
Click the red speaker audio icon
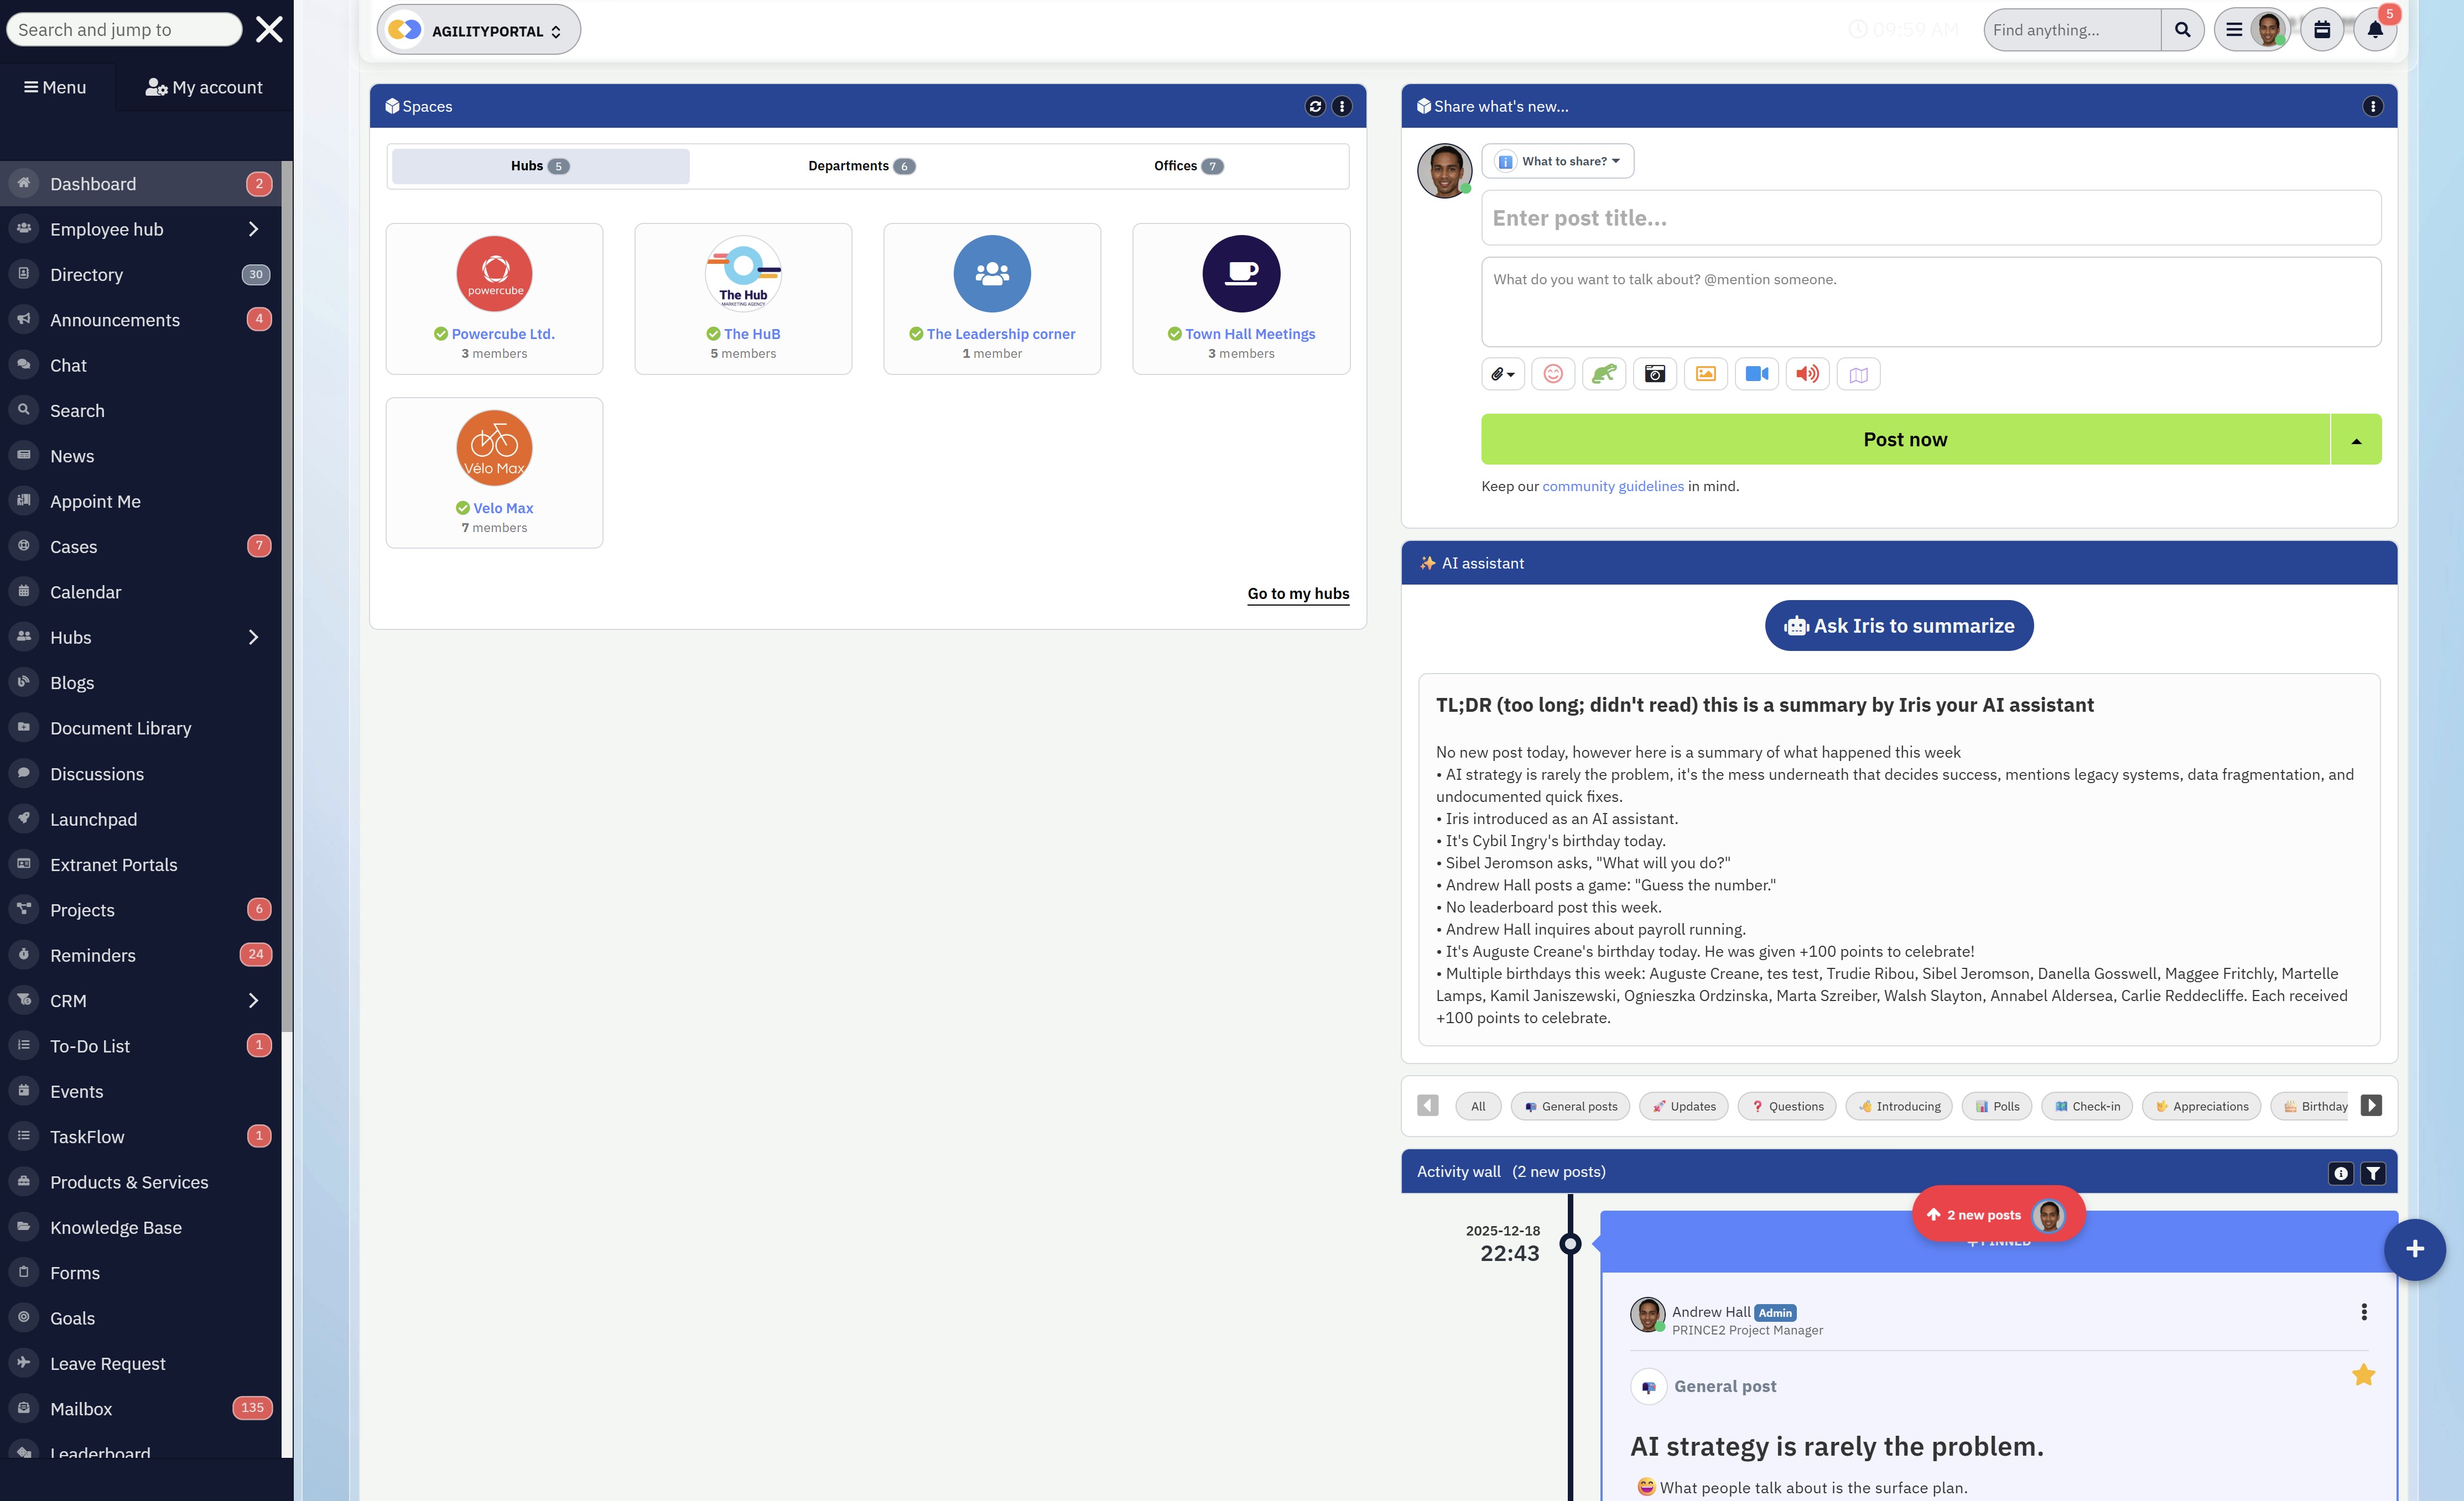pos(1807,374)
